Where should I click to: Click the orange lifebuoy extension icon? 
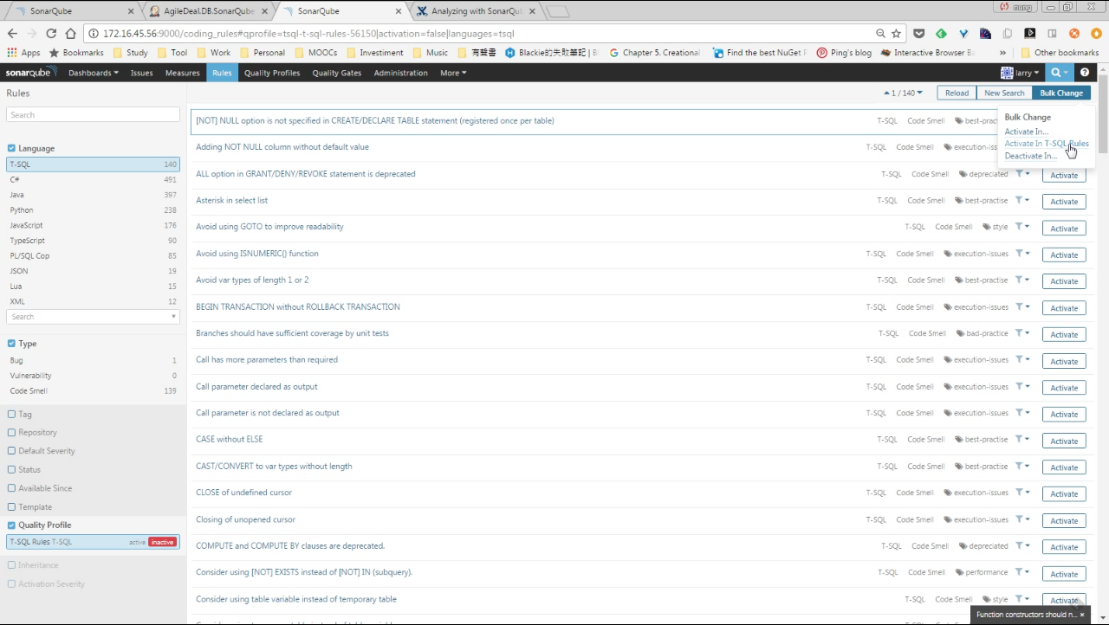click(x=1074, y=34)
